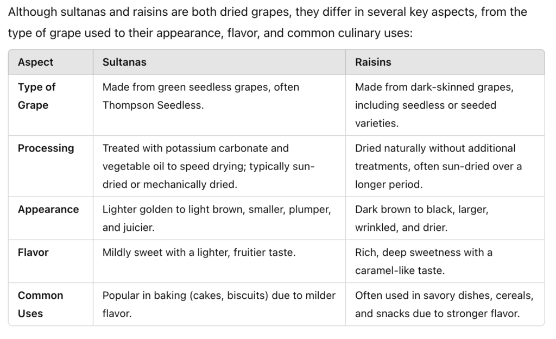Click the Raisins column header

[373, 62]
